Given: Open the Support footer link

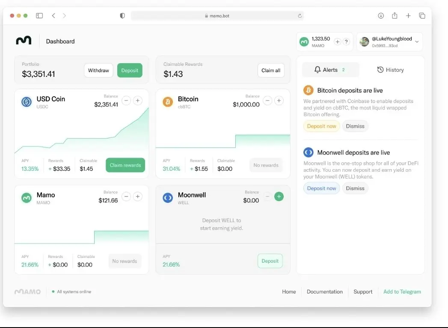Looking at the screenshot, I should pos(363,292).
